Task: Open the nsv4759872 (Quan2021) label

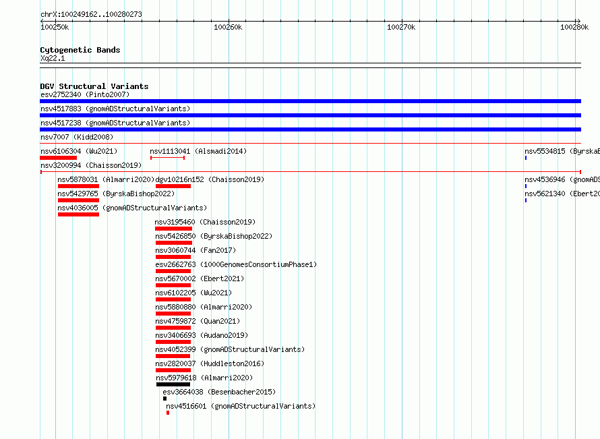Action: click(198, 321)
